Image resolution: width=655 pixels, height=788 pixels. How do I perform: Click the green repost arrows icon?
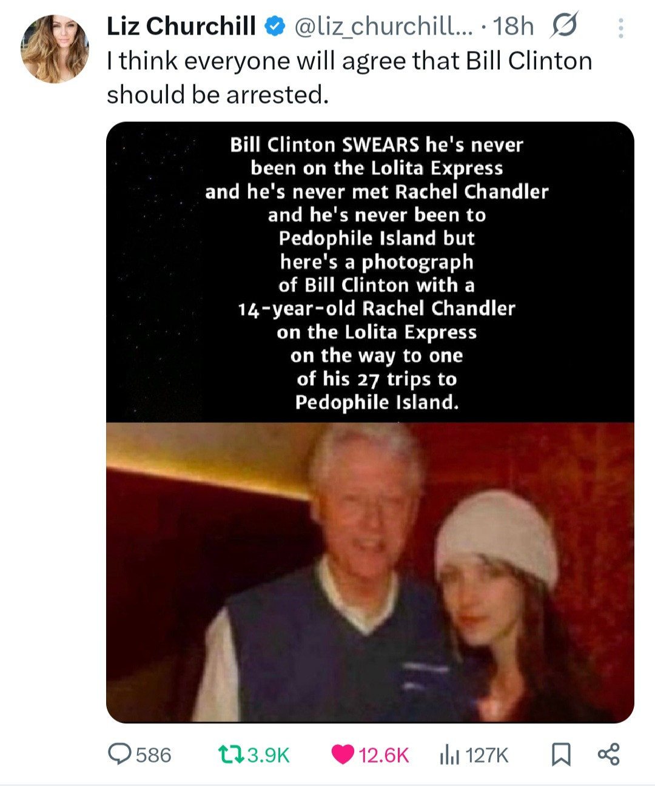(x=231, y=755)
